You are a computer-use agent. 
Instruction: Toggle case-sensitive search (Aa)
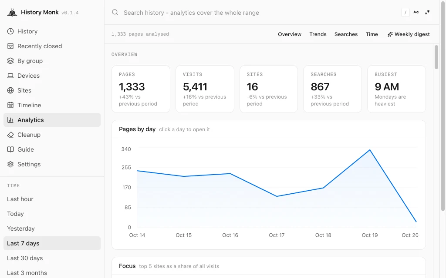tap(416, 12)
